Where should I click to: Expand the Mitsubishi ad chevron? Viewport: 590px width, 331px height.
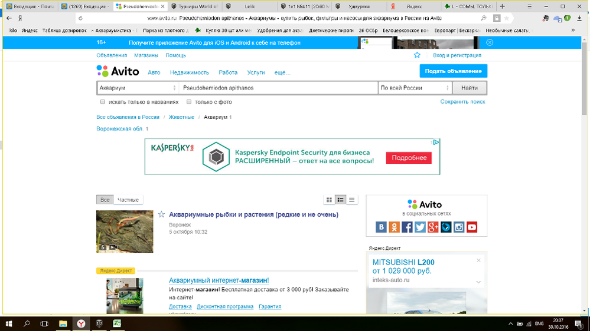pyautogui.click(x=478, y=282)
